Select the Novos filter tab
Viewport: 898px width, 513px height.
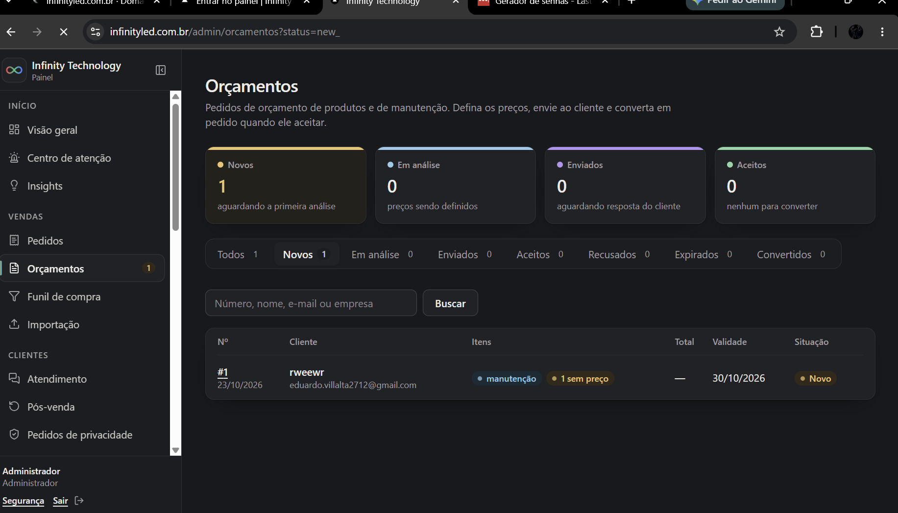[306, 254]
